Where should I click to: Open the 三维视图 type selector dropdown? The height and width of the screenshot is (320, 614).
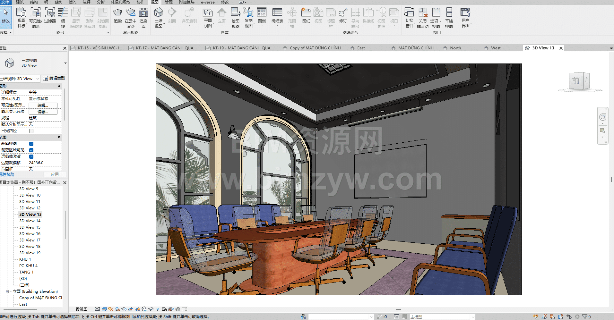(65, 63)
